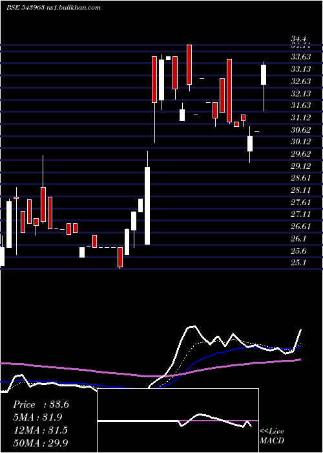This screenshot has height=453, width=323.
Task: Click the 27.11 price axis label
Action: click(301, 214)
